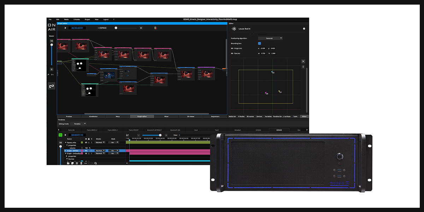The height and width of the screenshot is (212, 424).
Task: Click the trash icon beside the sensor view
Action: (x=303, y=66)
